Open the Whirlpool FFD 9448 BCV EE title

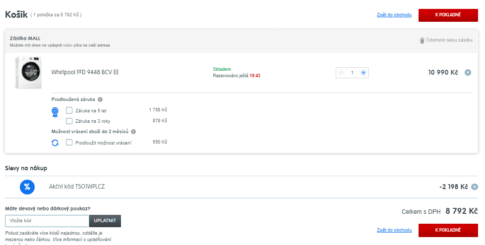[x=85, y=72]
